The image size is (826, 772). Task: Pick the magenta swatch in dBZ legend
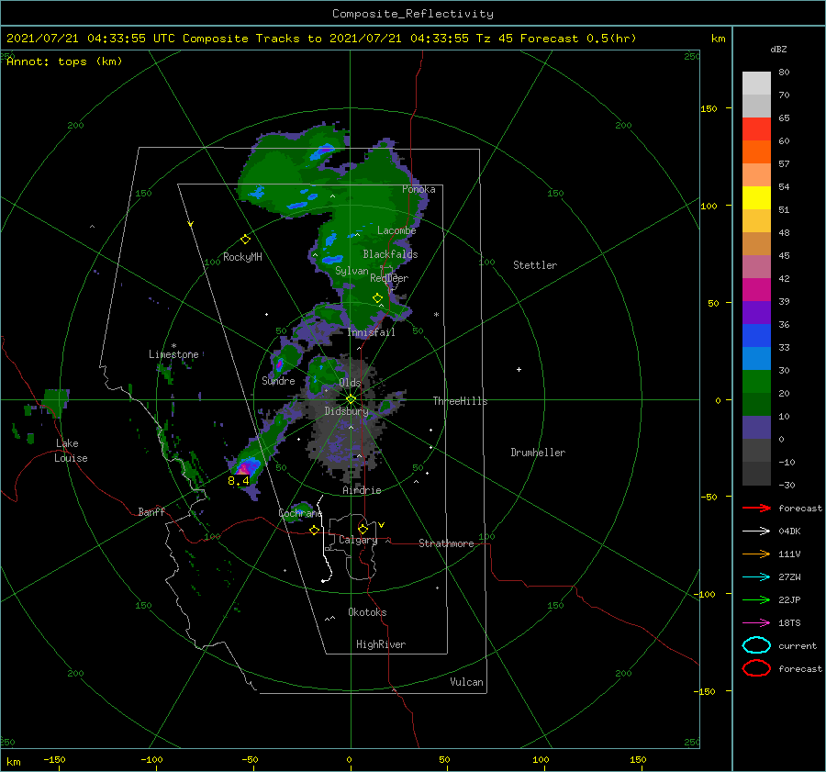(756, 289)
